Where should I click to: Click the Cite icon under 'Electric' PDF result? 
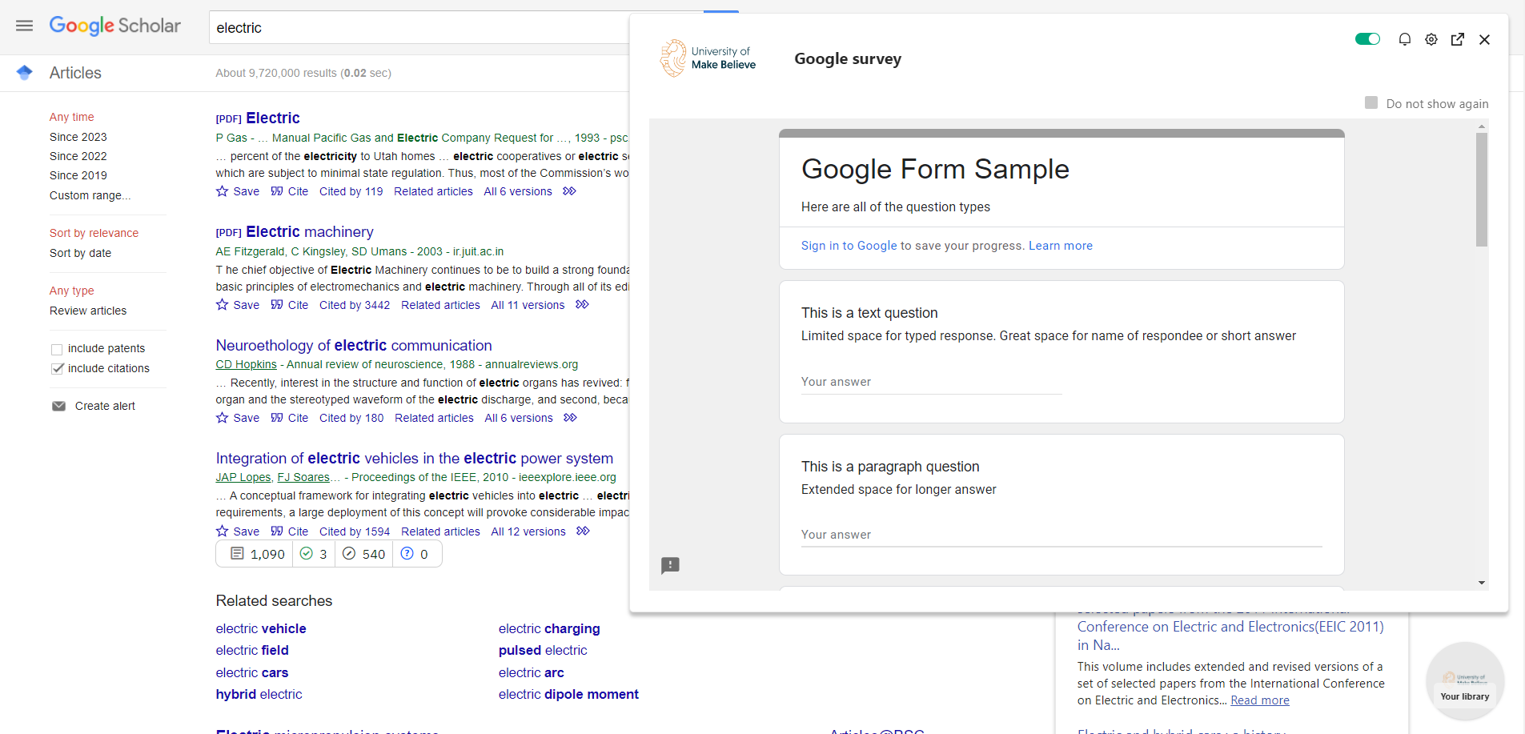pos(277,191)
